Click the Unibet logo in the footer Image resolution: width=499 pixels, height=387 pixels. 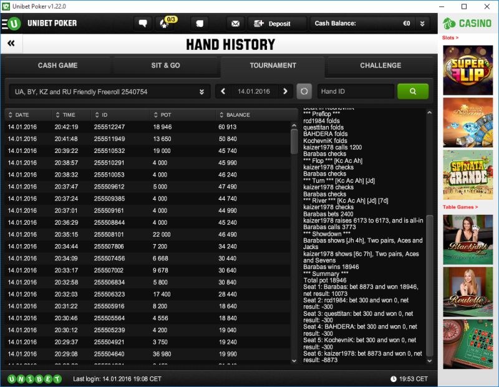(34, 379)
